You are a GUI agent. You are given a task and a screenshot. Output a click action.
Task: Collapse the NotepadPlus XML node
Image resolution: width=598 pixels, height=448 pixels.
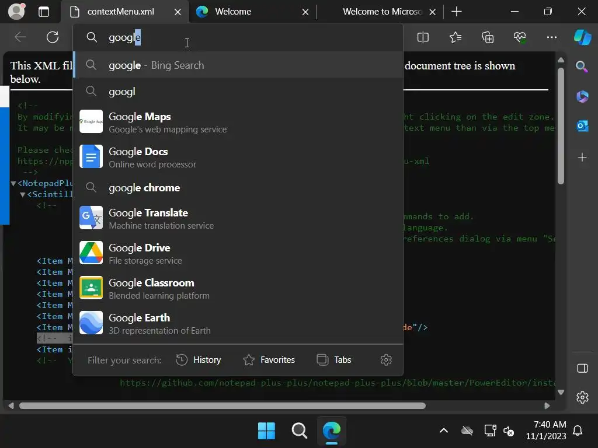[x=13, y=184]
